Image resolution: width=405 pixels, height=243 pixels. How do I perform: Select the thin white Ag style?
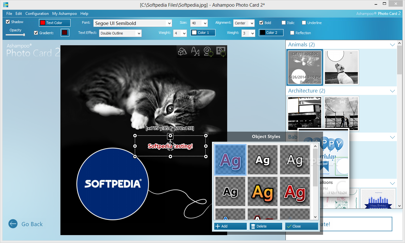pos(295,160)
